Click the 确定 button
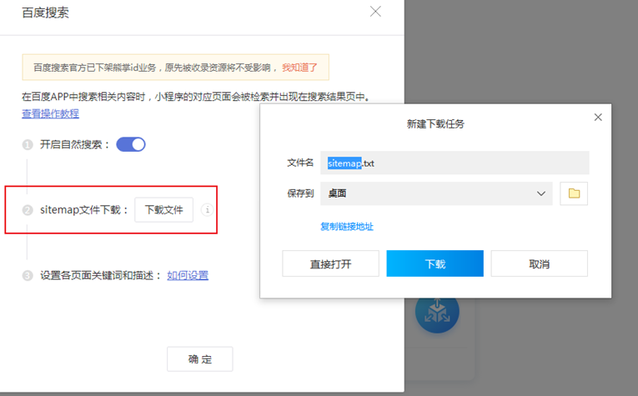The image size is (638, 396). pyautogui.click(x=200, y=359)
